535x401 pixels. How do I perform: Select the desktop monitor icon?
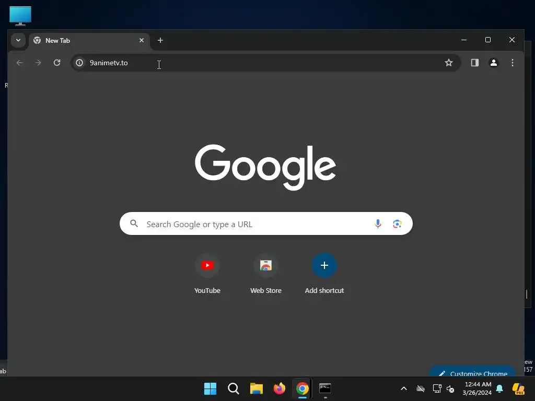20,16
